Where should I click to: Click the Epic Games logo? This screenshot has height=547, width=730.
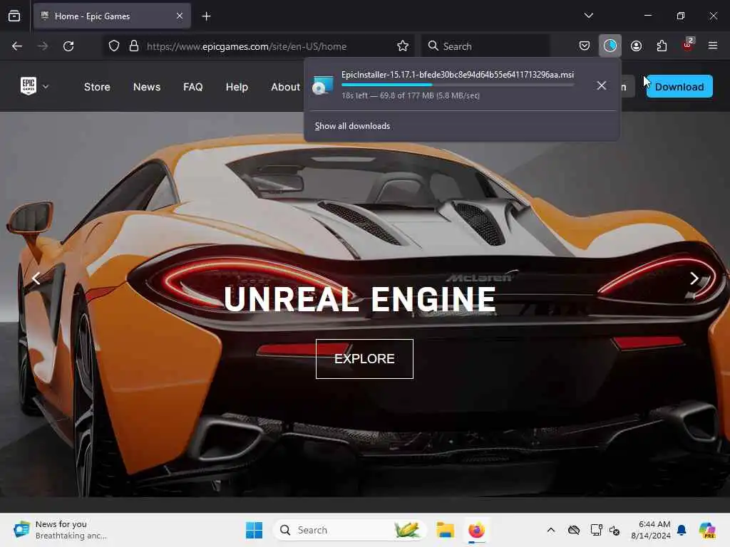pos(29,86)
